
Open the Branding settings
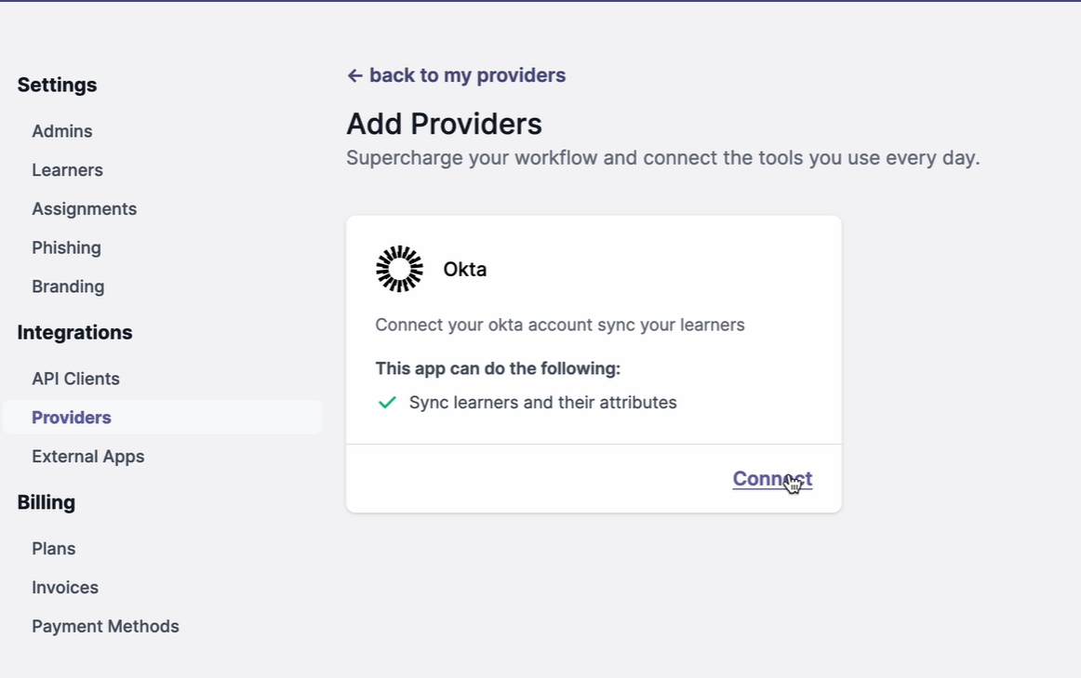[x=68, y=286]
